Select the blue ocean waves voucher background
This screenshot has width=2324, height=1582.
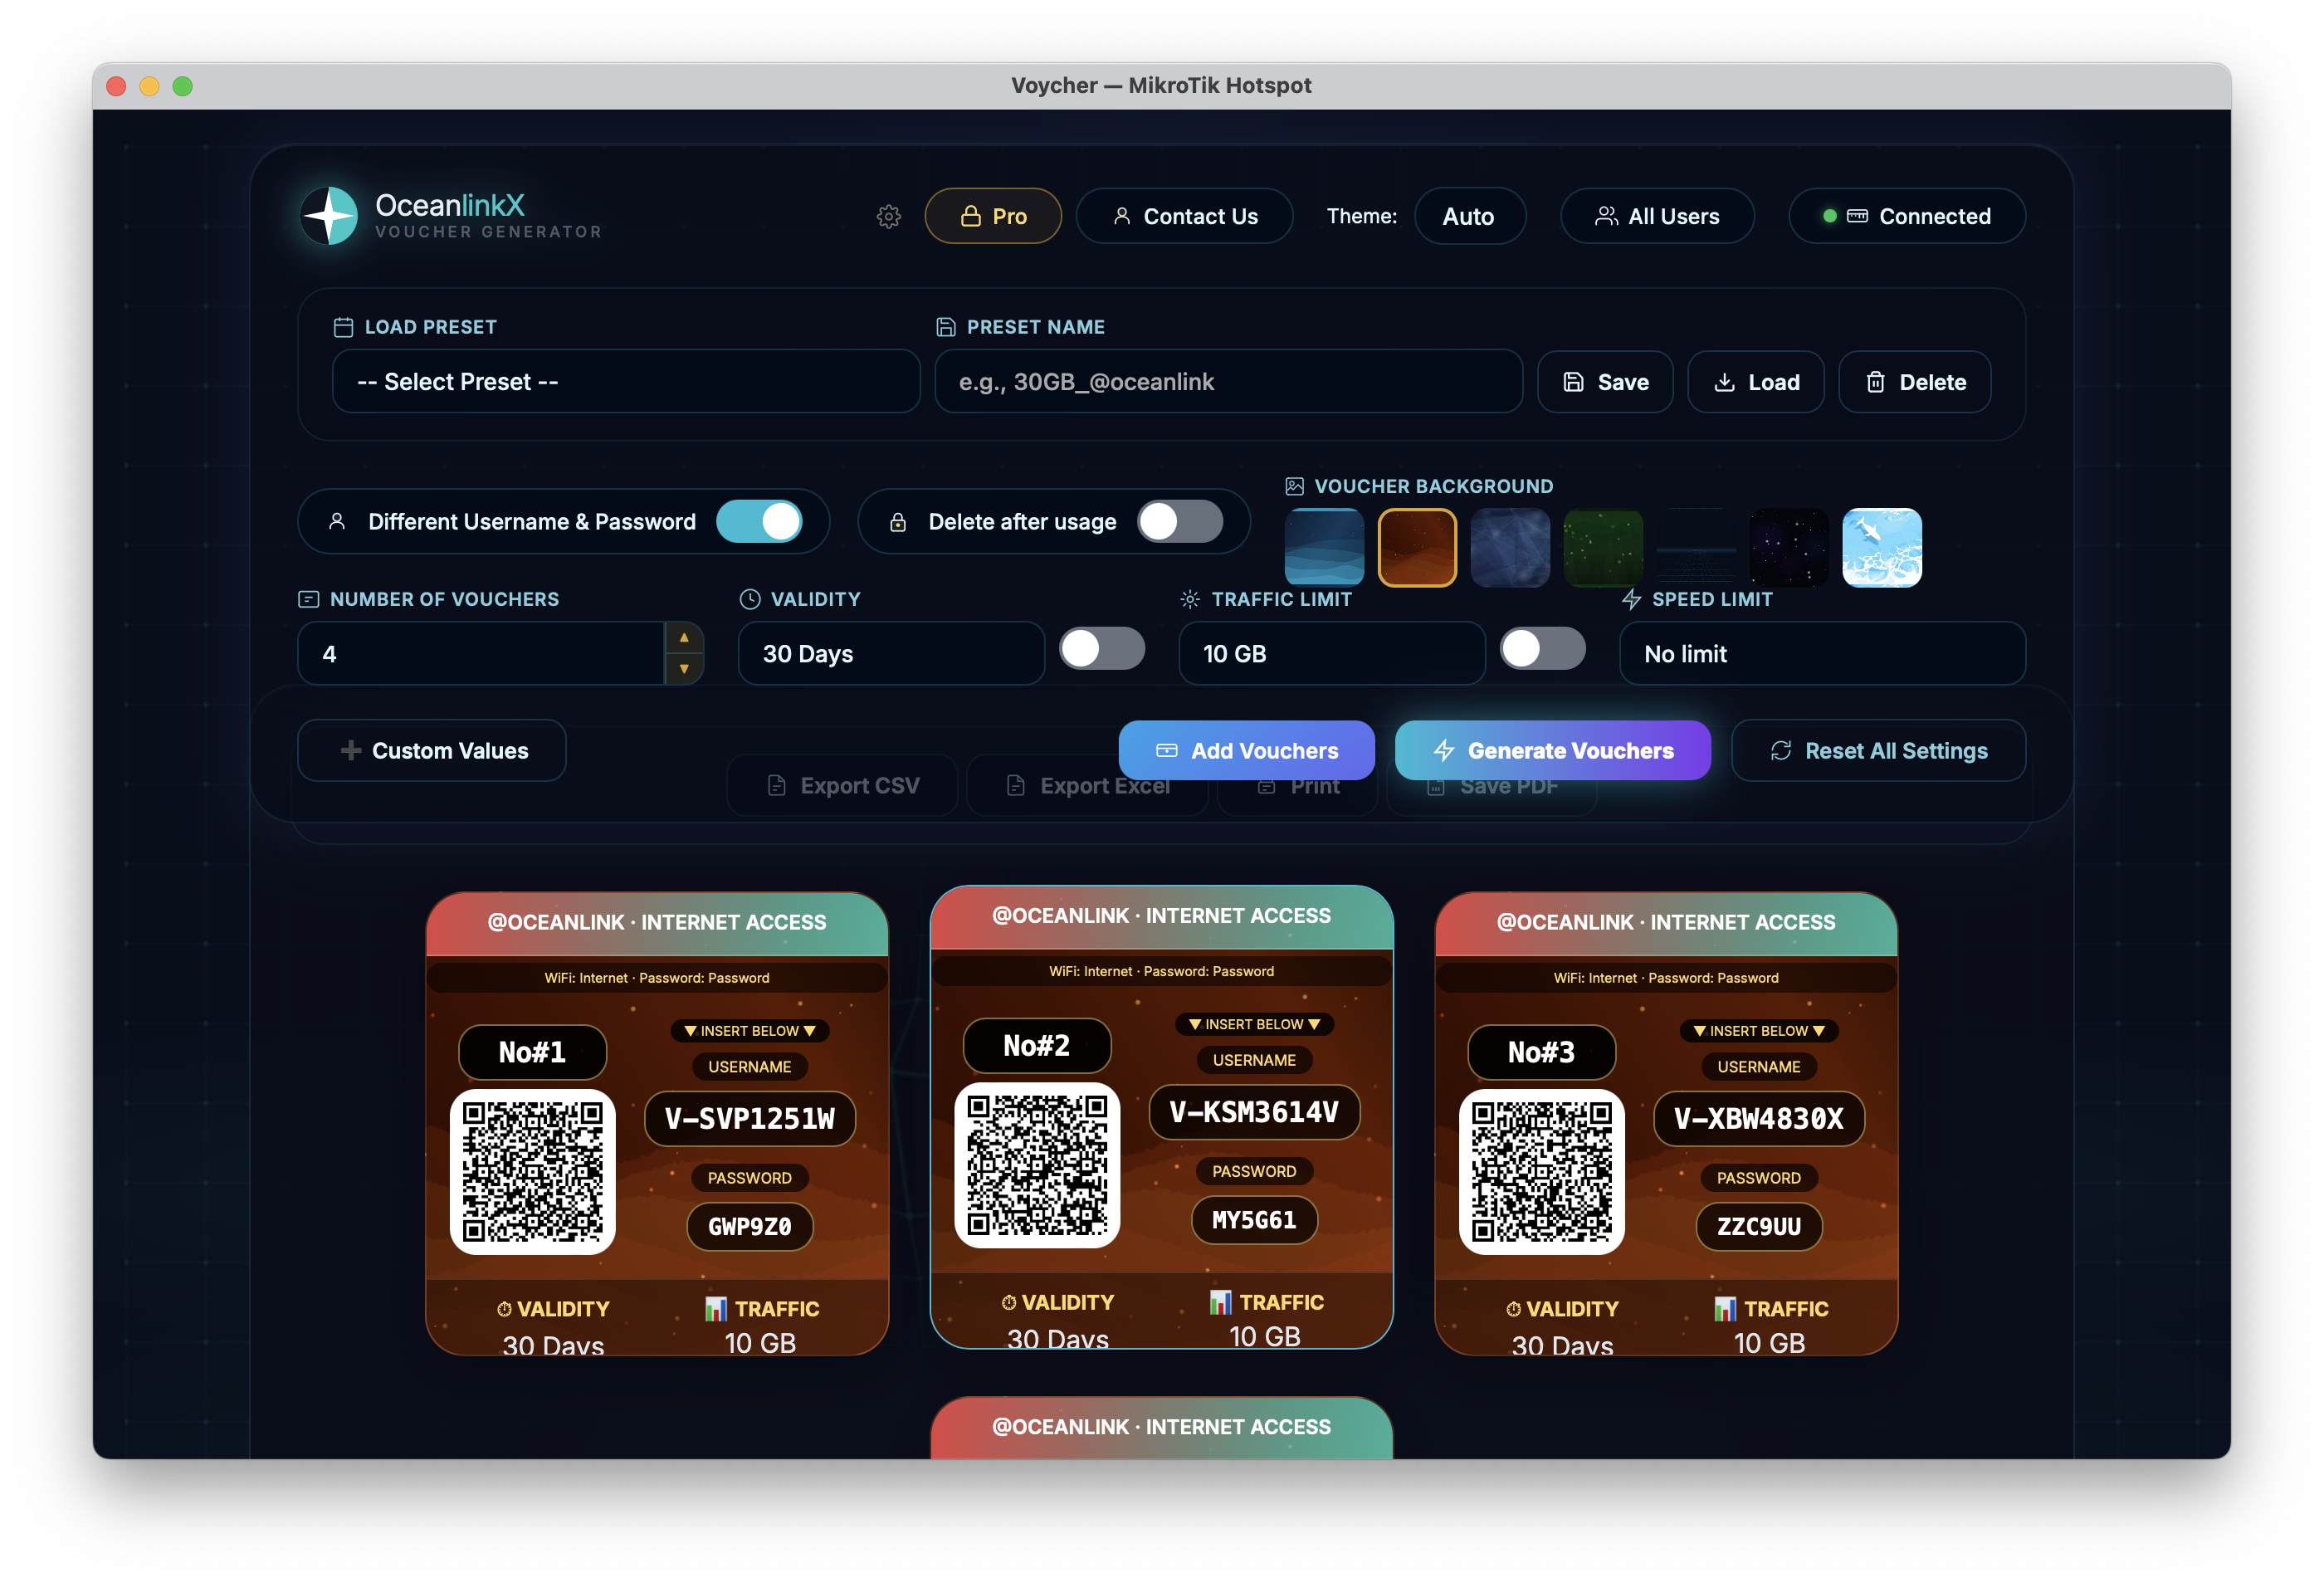[1324, 547]
